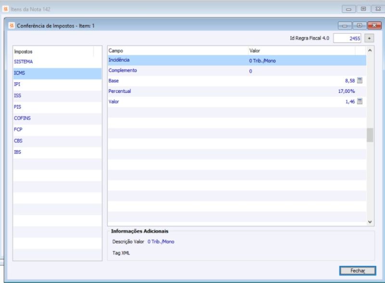
Task: Open calculator icon in Valor row
Action: (x=359, y=101)
